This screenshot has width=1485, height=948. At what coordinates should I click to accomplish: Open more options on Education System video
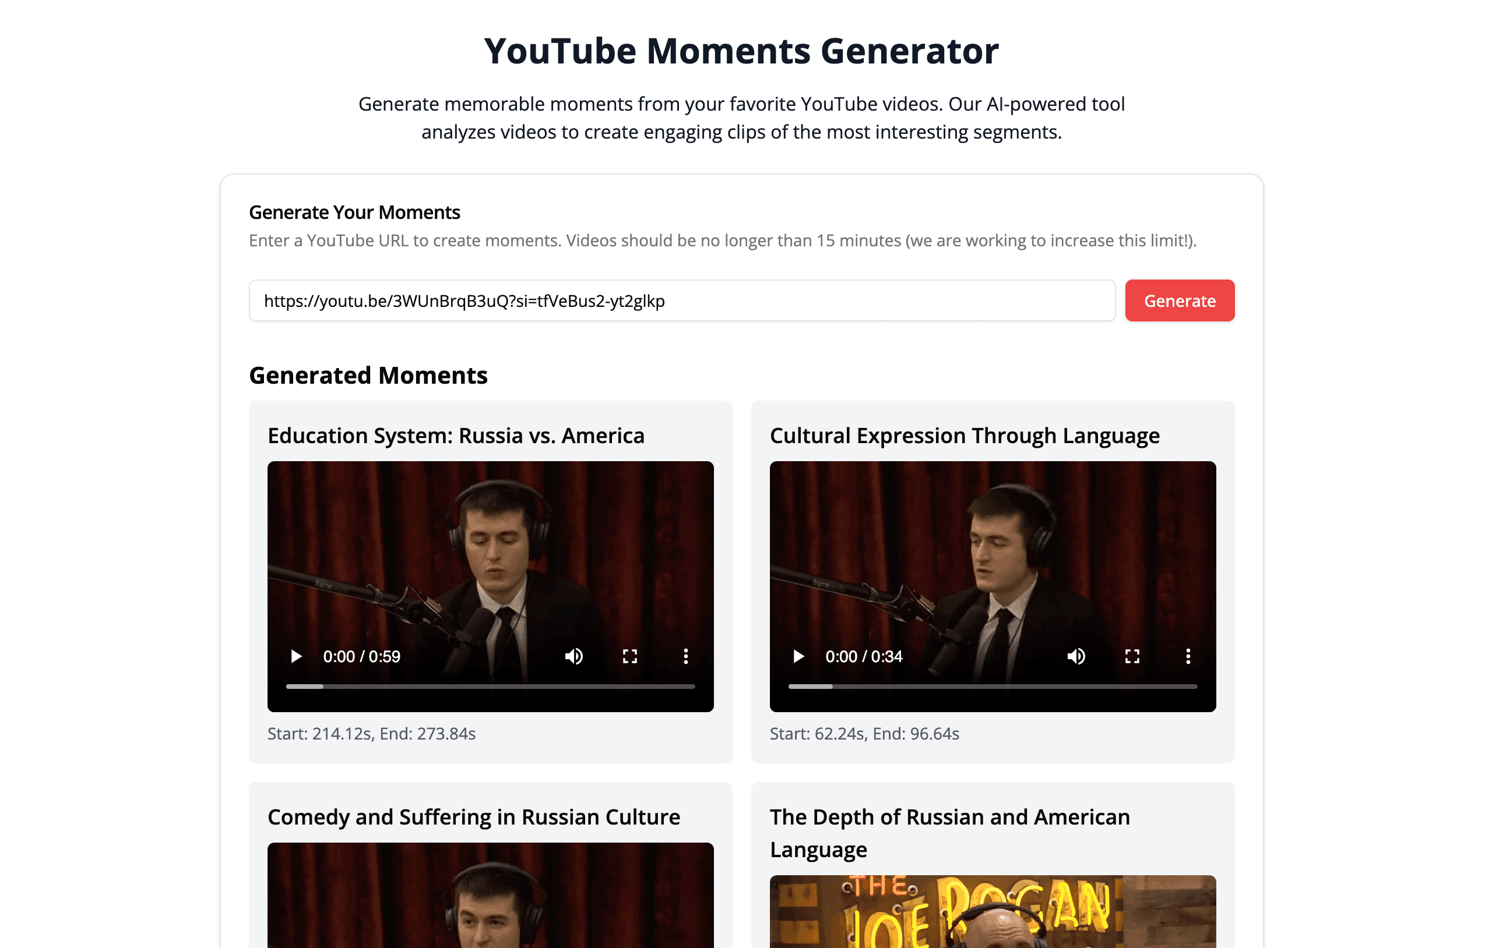tap(686, 657)
